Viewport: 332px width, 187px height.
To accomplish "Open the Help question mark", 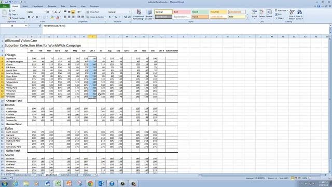I will (319, 6).
